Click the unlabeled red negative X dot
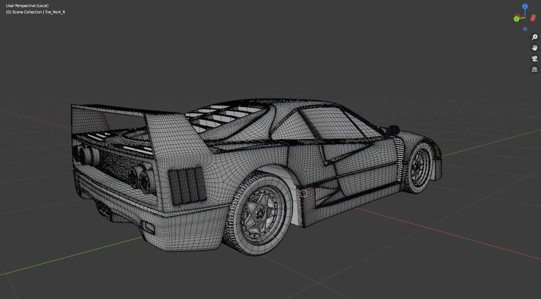Image resolution: width=541 pixels, height=299 pixels. tap(533, 19)
